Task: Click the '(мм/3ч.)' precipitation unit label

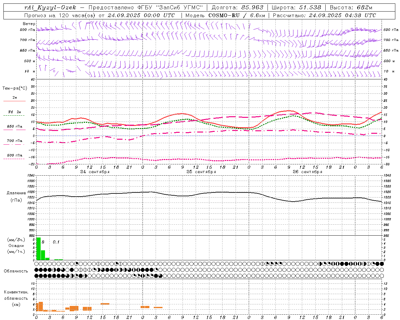Action: 16,240
